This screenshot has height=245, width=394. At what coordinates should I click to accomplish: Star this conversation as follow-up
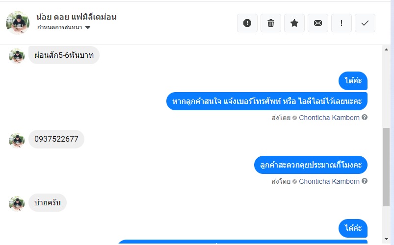(294, 23)
